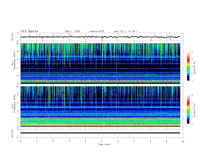Screen dimensions: 206x159
Task: Select the "start UT = 16:30: 1" text
Action: pos(126,31)
